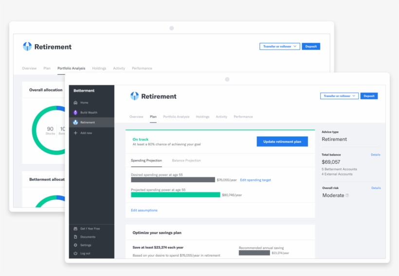This screenshot has height=276, width=399.
Task: Click the plus icon beside Add new
Action: 75,133
